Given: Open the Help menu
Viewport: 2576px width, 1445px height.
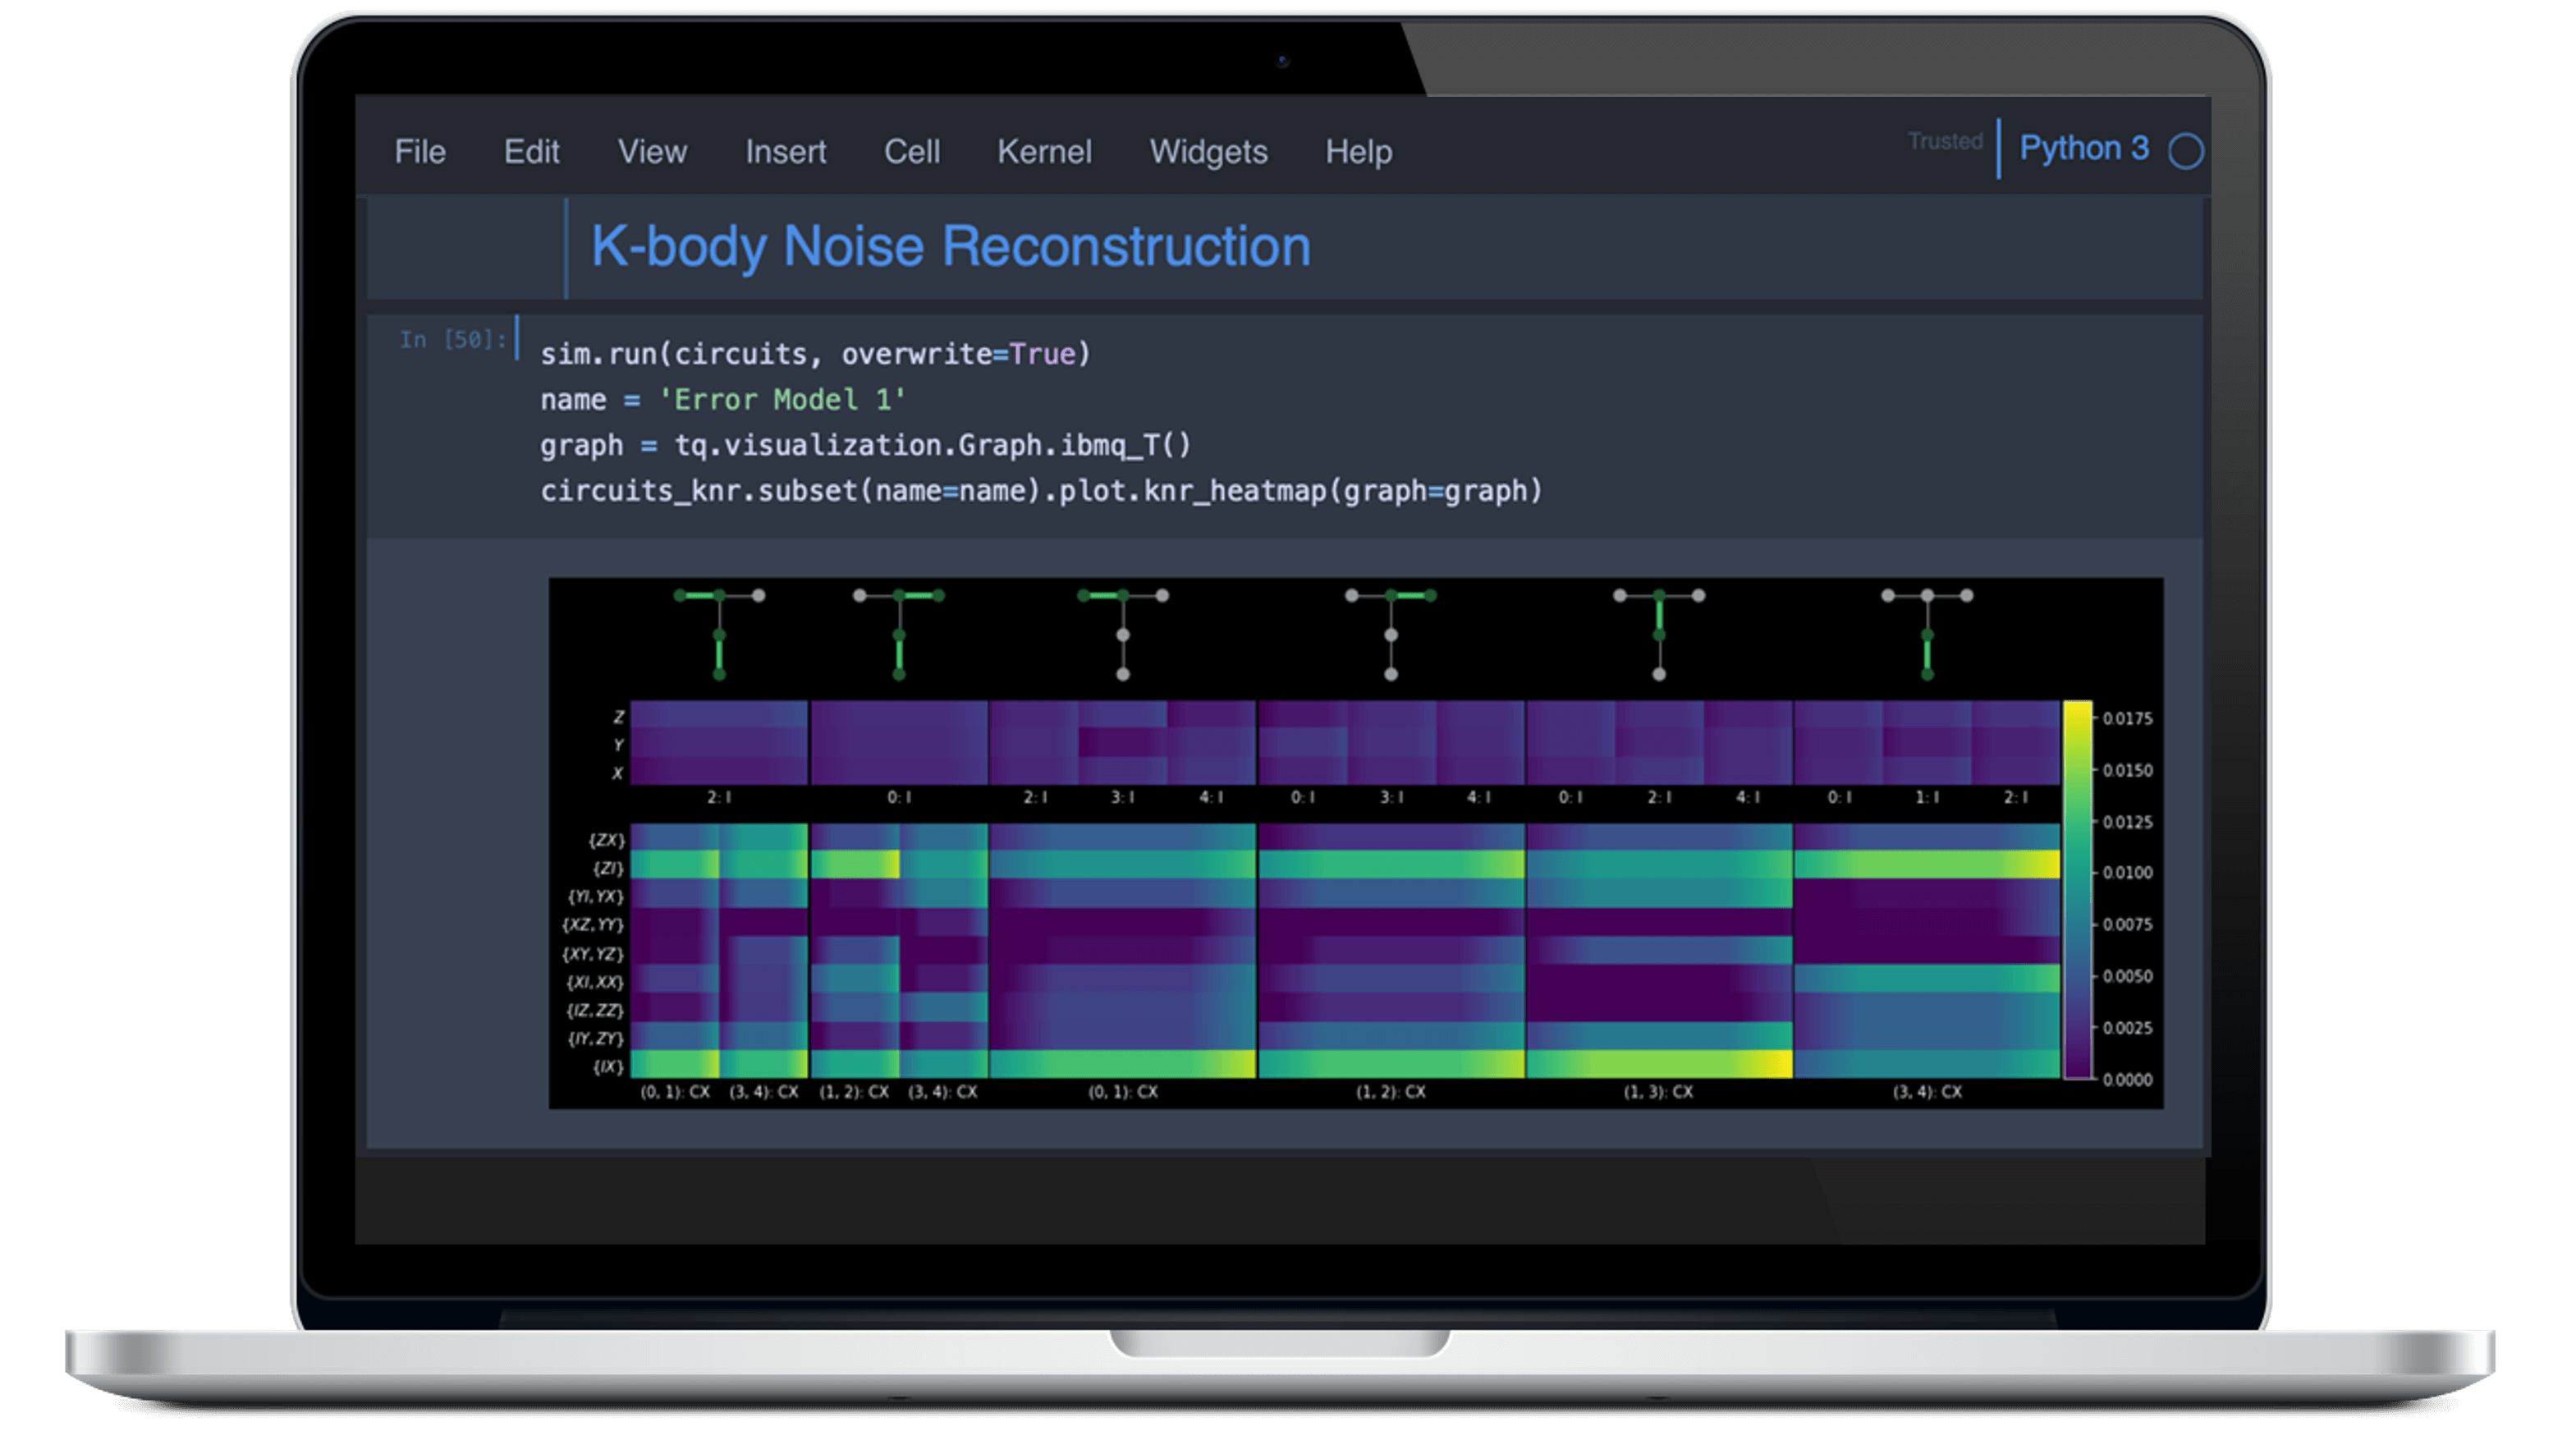Looking at the screenshot, I should coord(1358,152).
